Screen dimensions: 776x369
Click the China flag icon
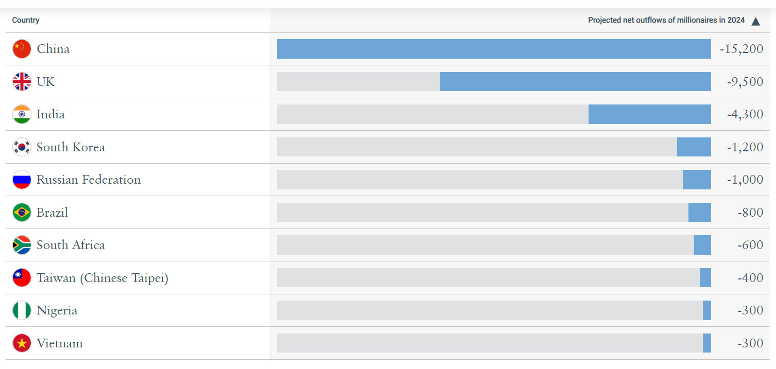tap(22, 49)
